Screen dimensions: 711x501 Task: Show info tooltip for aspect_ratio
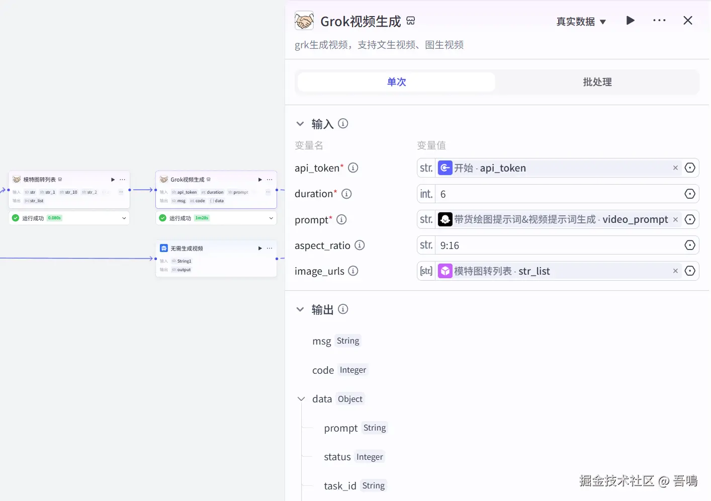tap(360, 245)
